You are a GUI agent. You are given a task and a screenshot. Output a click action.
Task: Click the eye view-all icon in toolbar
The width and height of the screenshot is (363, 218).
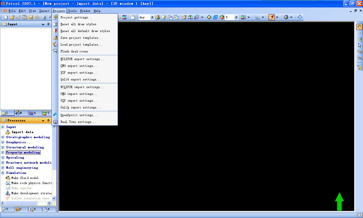click(x=191, y=18)
